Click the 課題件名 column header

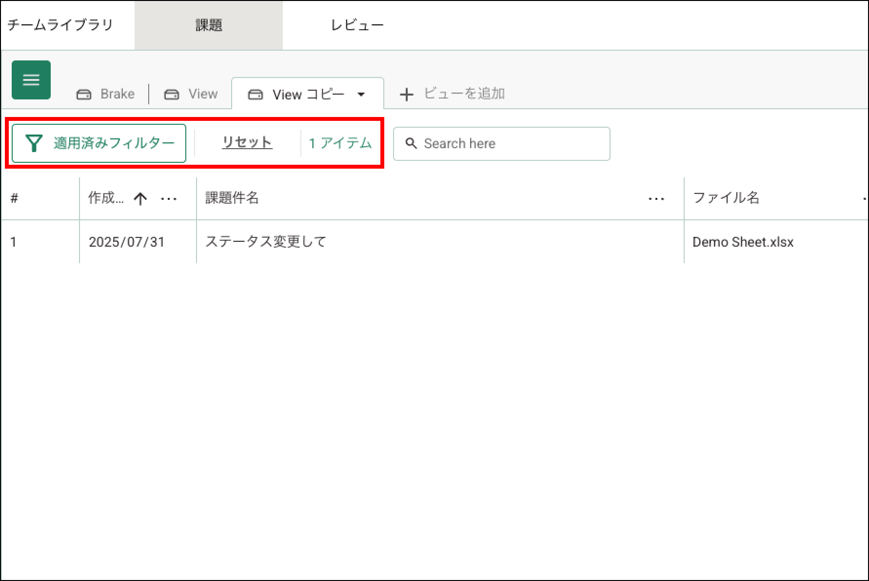click(x=232, y=198)
